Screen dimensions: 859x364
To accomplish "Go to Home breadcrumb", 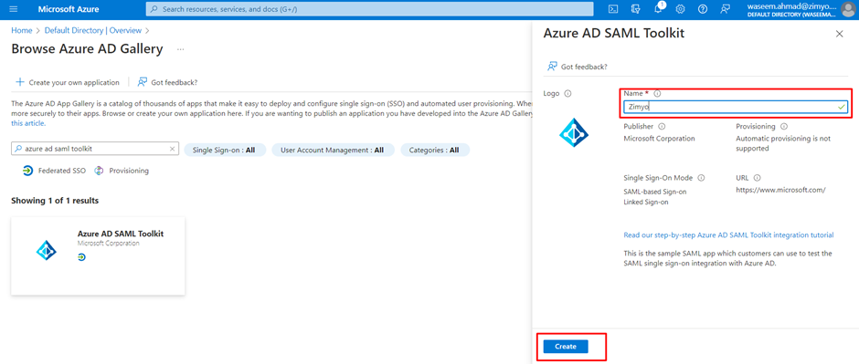I will 21,31.
